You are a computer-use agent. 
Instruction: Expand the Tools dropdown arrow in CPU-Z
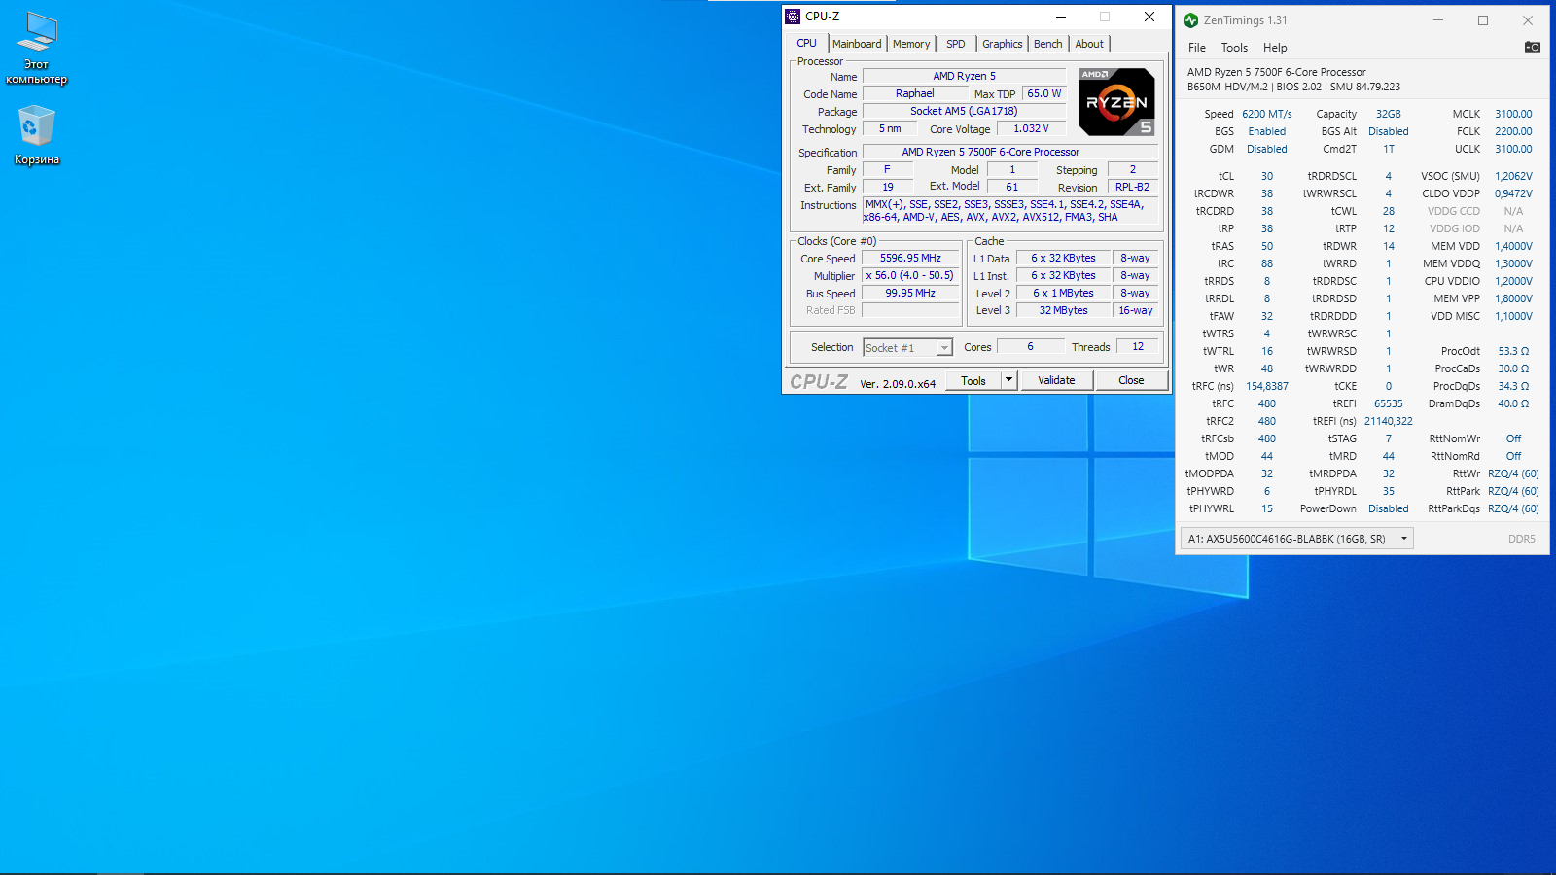(1009, 381)
